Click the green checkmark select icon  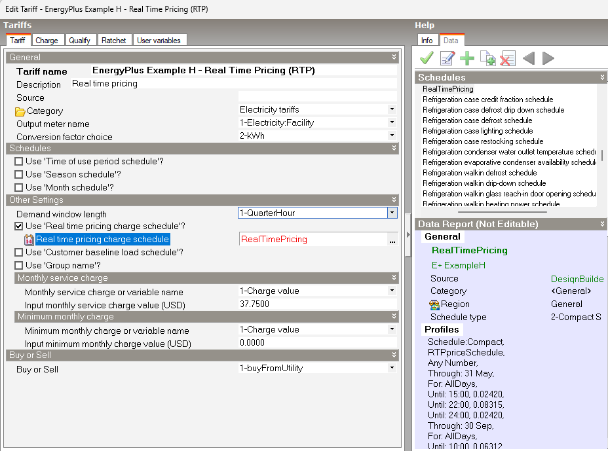427,59
